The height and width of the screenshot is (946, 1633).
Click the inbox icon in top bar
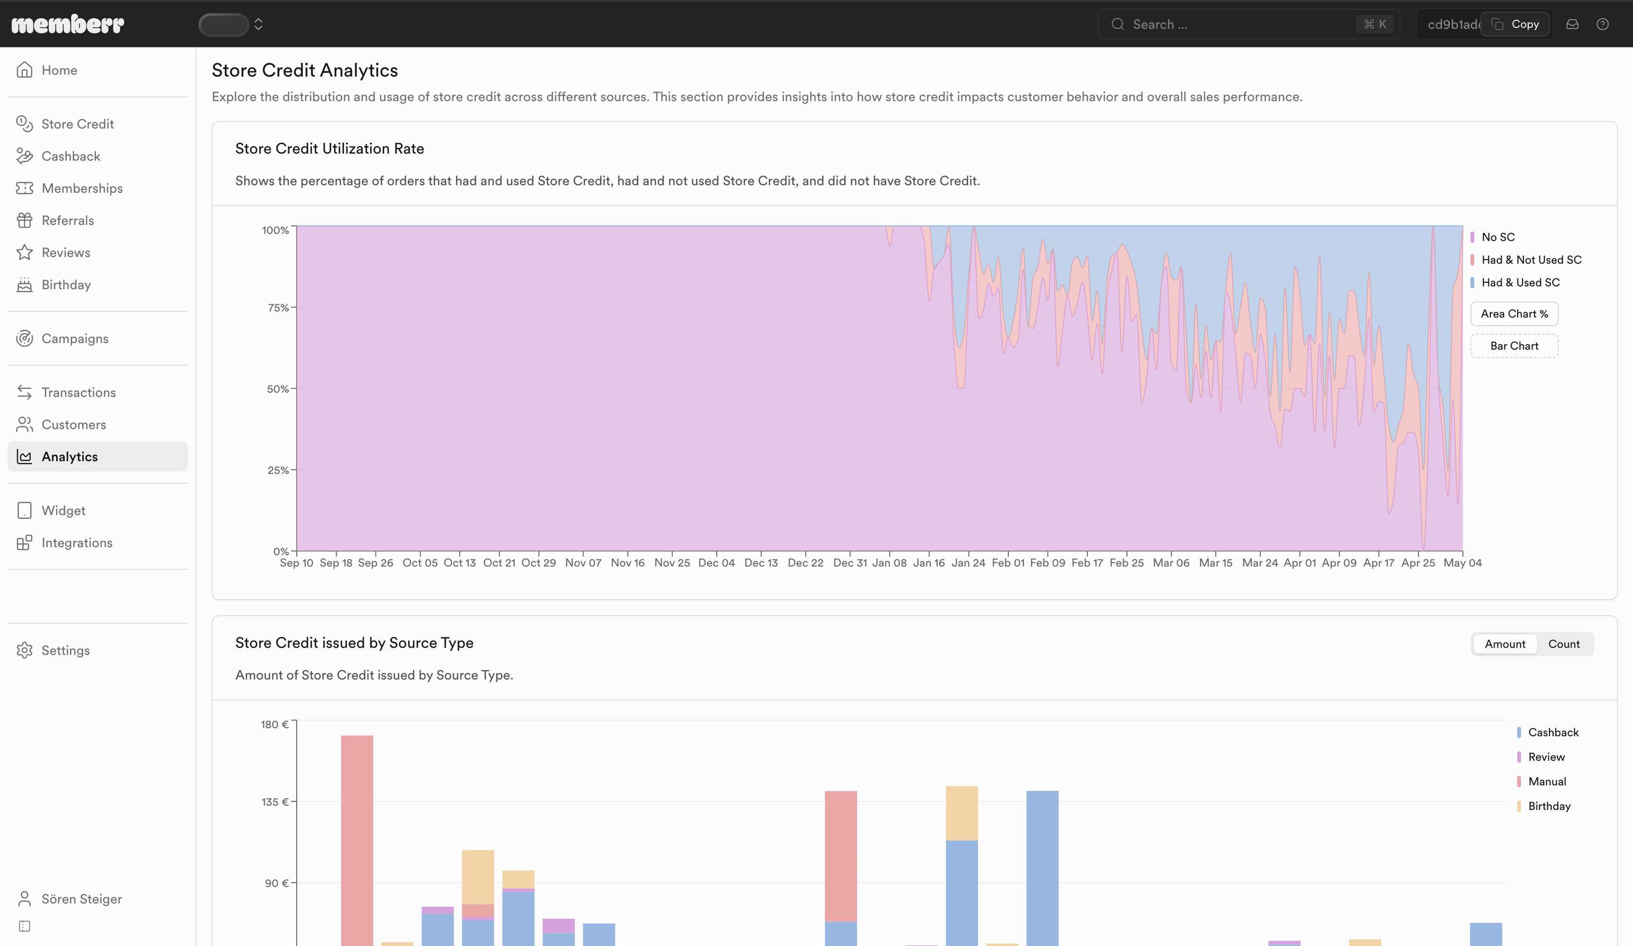pyautogui.click(x=1572, y=24)
